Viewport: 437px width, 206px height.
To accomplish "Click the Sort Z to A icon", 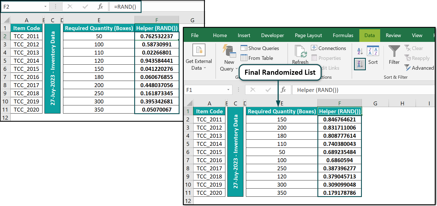I will pos(360,64).
